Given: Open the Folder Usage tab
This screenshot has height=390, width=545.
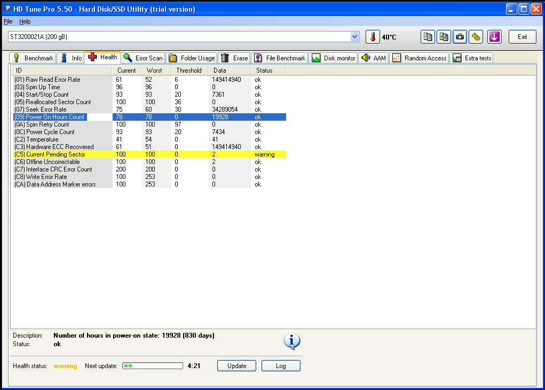Looking at the screenshot, I should coord(192,58).
